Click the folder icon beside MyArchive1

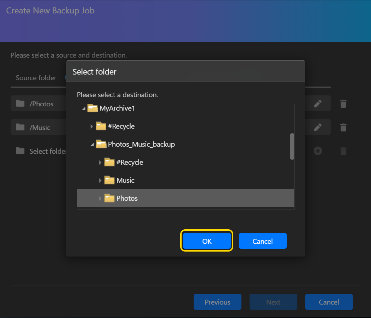click(93, 108)
